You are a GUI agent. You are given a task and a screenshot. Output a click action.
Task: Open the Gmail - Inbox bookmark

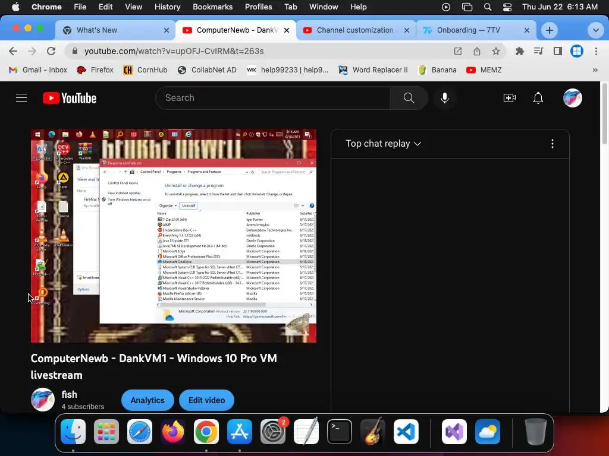[38, 70]
